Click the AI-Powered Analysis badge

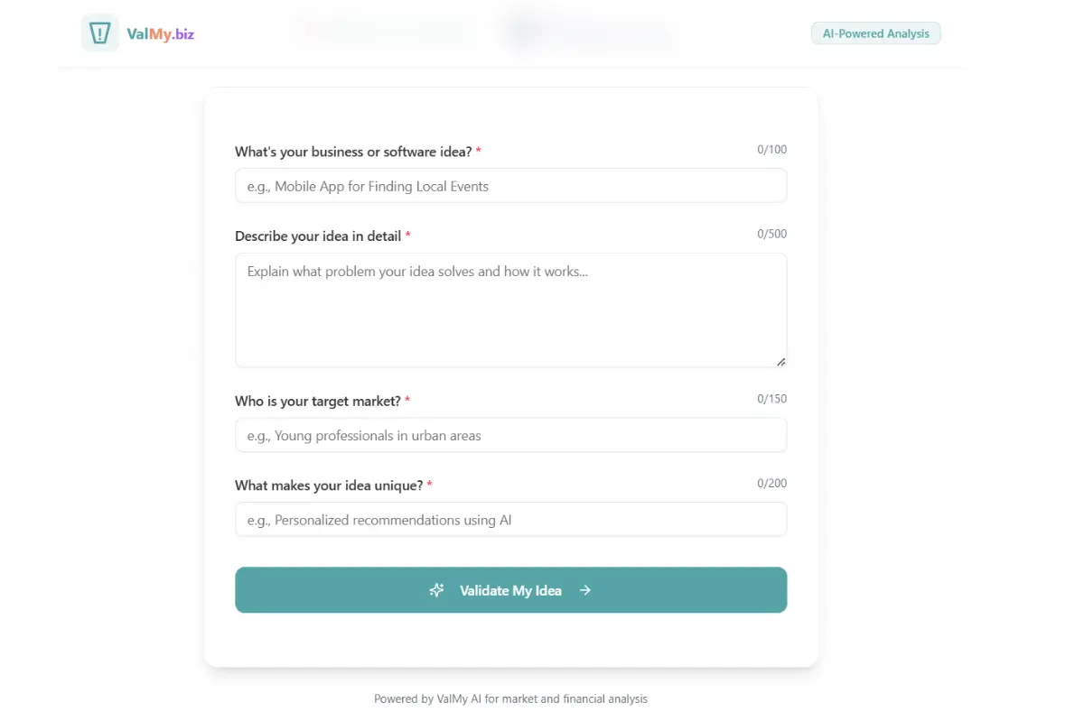click(875, 33)
